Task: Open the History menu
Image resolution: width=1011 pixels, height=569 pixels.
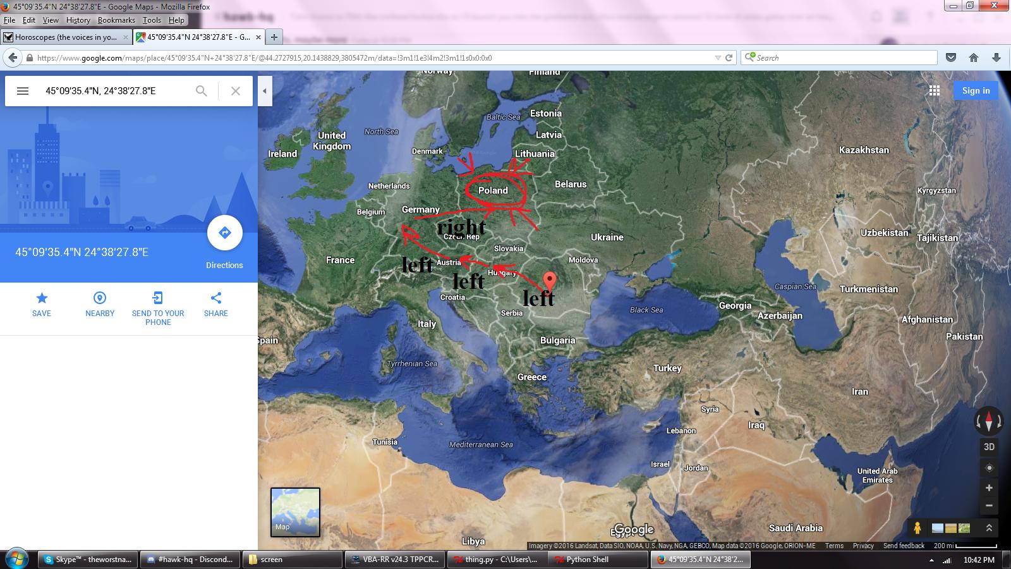Action: [x=78, y=20]
